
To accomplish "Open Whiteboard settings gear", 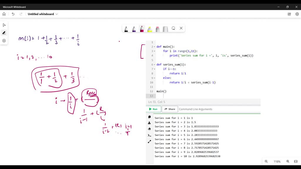I will click(297, 14).
